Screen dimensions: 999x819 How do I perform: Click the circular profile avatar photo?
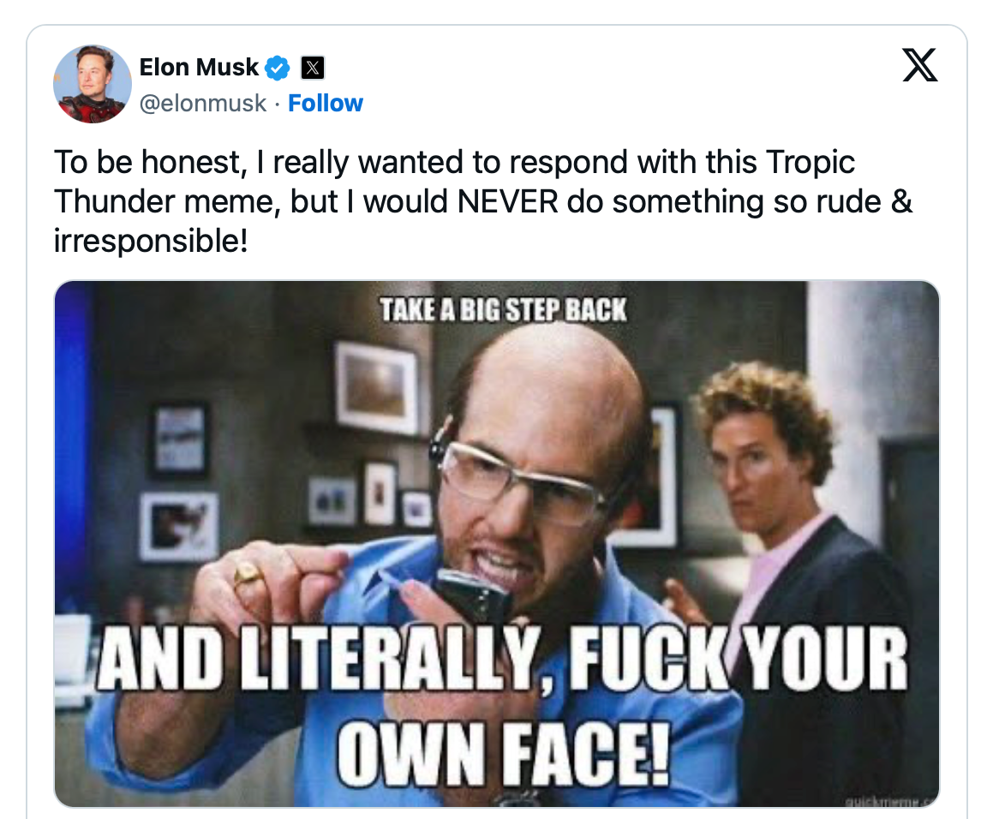93,84
